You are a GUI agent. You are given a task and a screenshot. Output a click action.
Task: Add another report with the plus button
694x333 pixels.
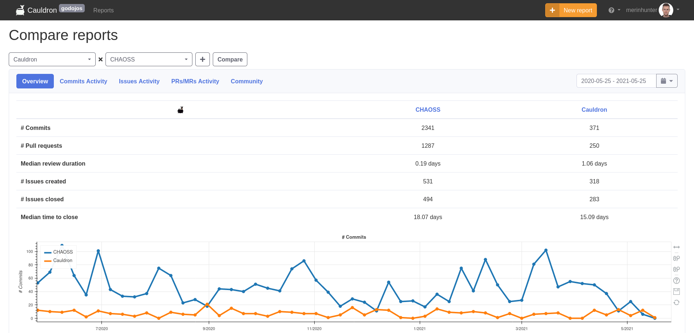203,59
